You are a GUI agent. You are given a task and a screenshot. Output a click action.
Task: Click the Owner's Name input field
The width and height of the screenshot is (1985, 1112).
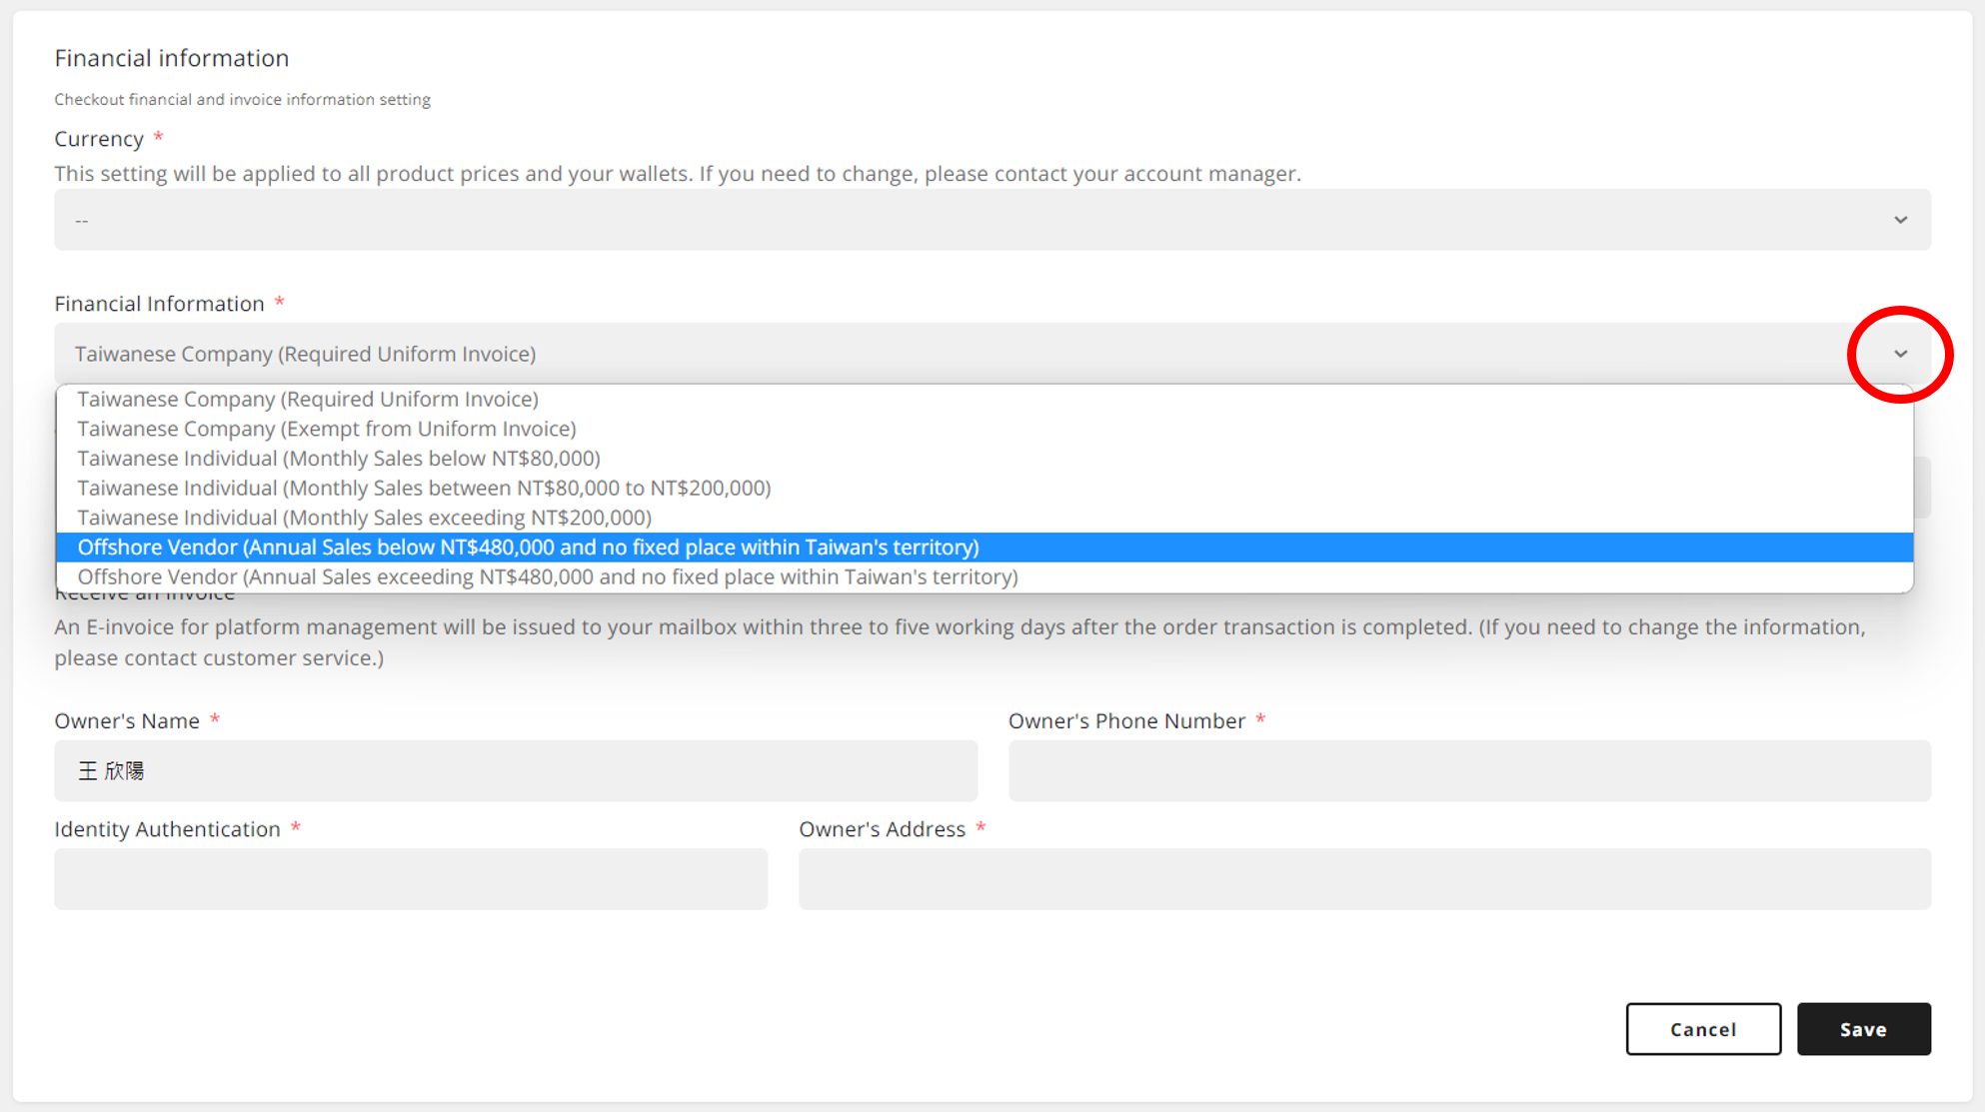[516, 770]
